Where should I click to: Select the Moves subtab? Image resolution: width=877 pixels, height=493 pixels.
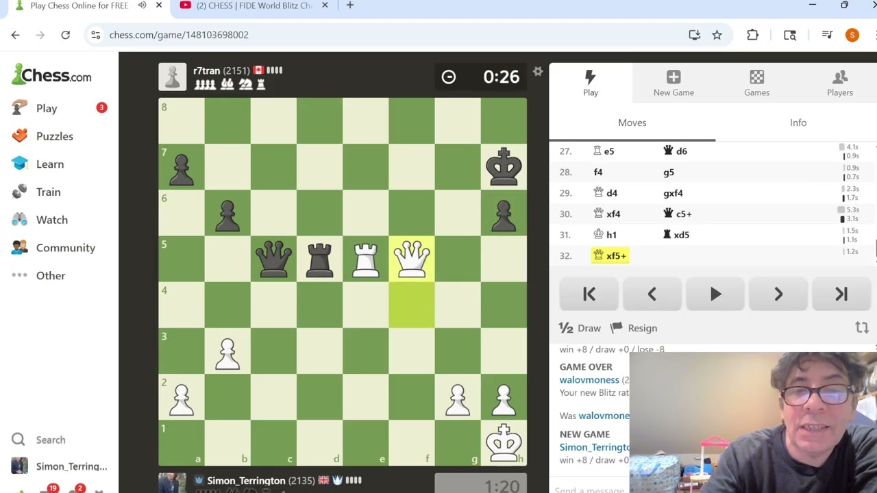pyautogui.click(x=632, y=123)
